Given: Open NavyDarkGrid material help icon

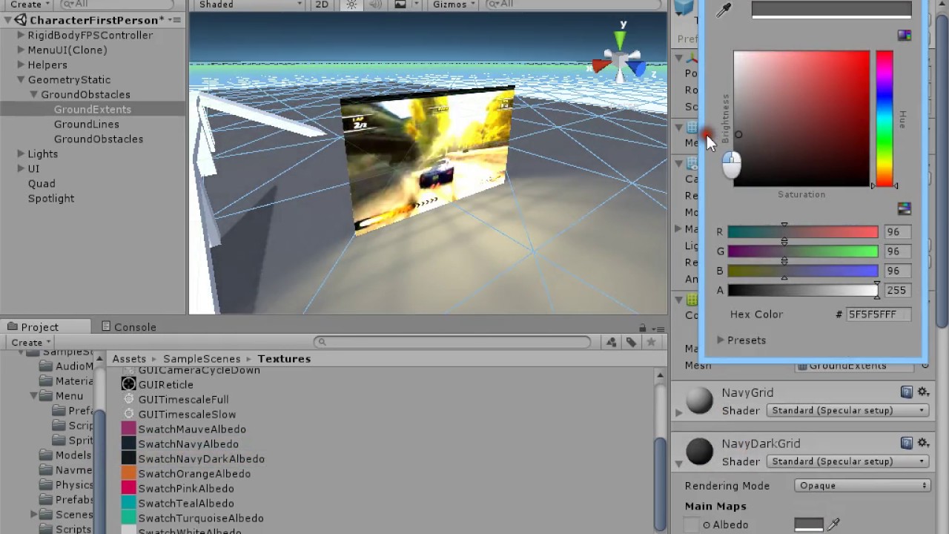Looking at the screenshot, I should click(x=906, y=443).
